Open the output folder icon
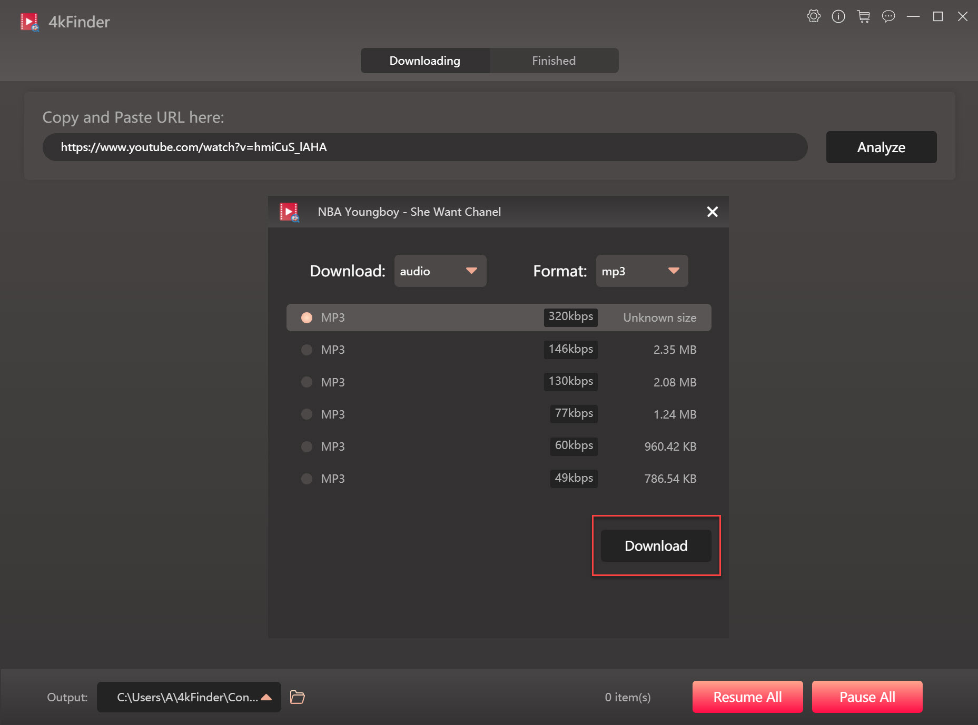The image size is (978, 725). pyautogui.click(x=297, y=697)
